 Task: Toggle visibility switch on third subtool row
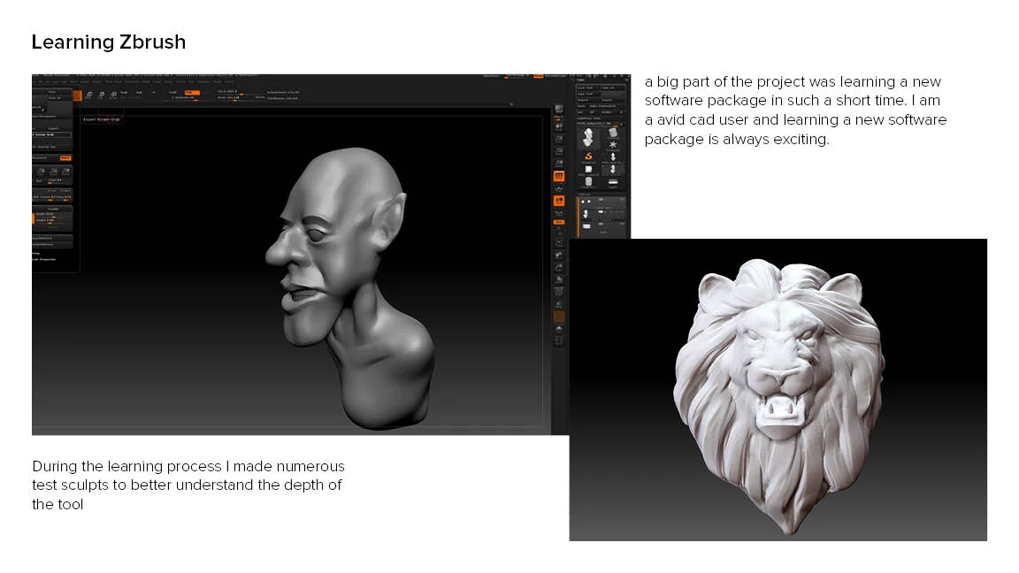601,224
